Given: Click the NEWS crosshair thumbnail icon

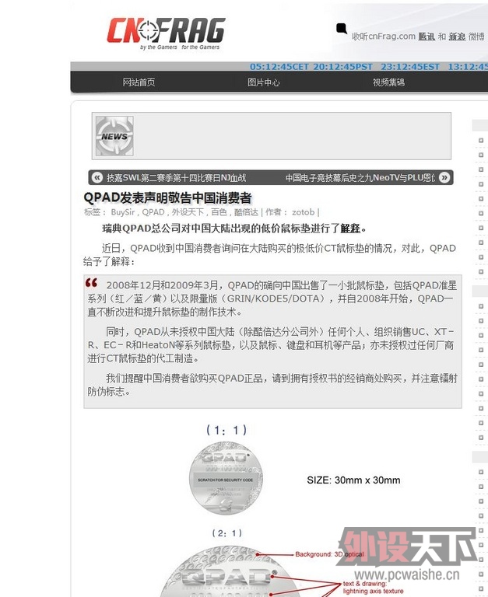Looking at the screenshot, I should coord(114,136).
